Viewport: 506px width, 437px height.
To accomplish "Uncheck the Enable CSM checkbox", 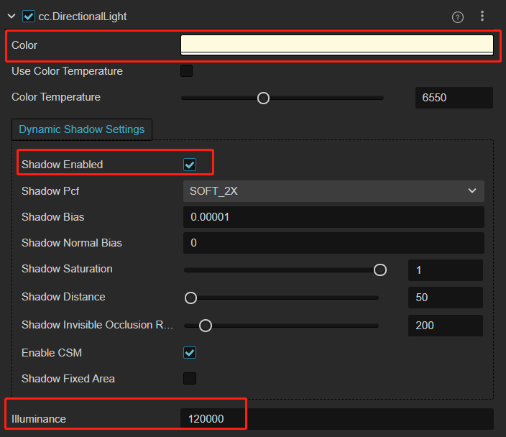I will [x=190, y=352].
